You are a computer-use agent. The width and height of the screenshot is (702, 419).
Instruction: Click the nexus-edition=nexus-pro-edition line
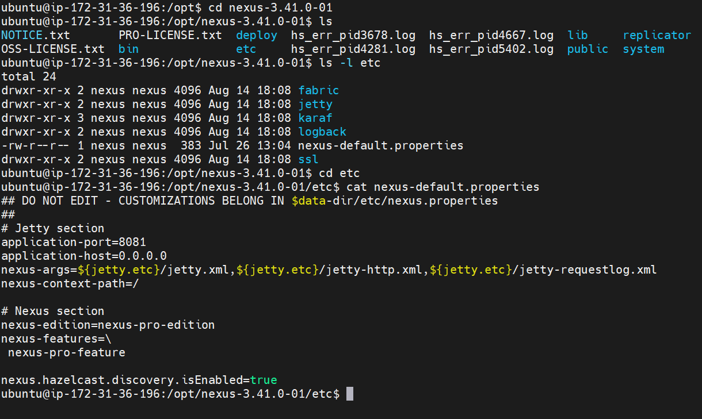point(108,325)
